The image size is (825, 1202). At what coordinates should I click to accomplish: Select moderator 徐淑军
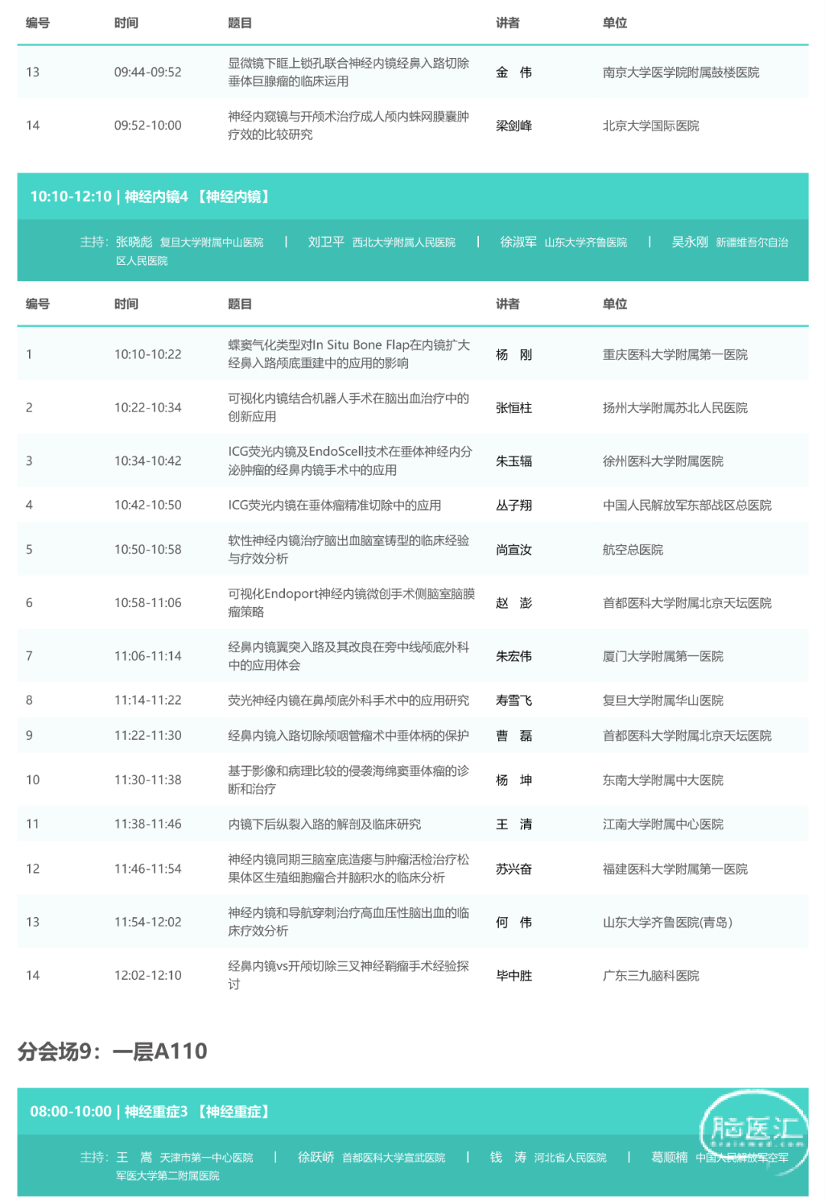519,242
